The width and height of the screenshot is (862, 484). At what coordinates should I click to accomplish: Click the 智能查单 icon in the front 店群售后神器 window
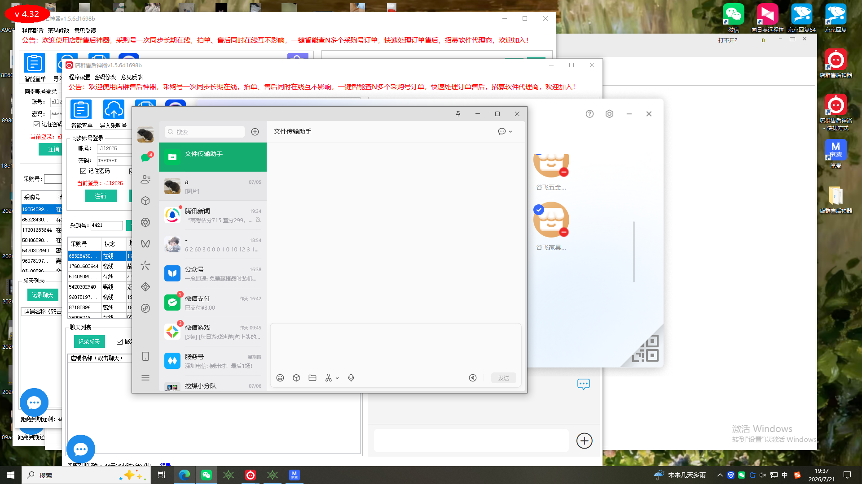click(81, 114)
